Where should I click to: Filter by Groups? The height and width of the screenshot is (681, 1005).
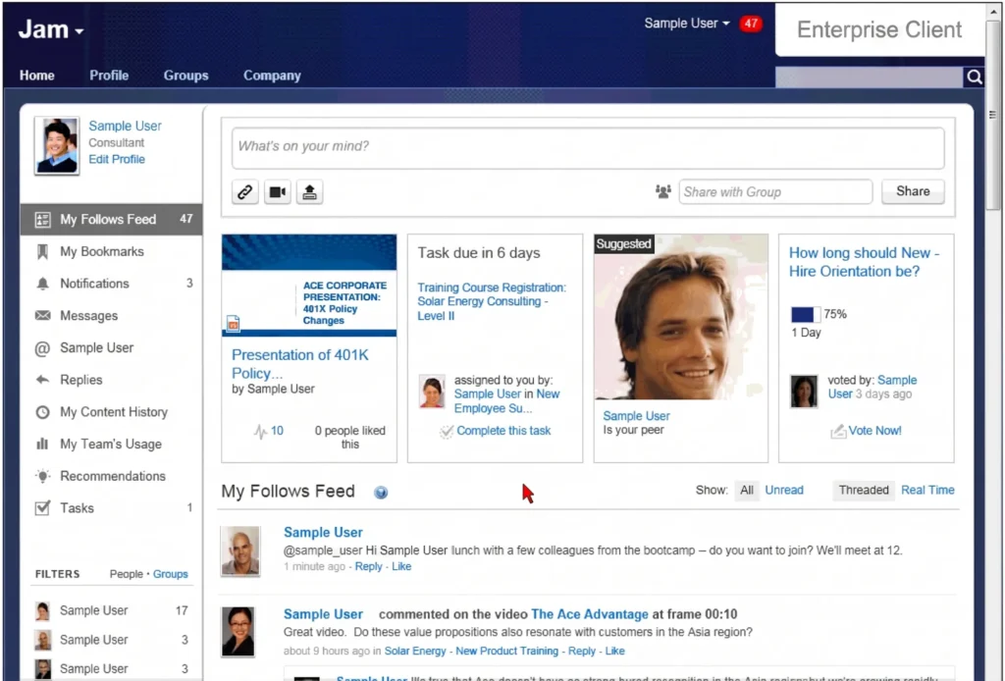coord(171,574)
